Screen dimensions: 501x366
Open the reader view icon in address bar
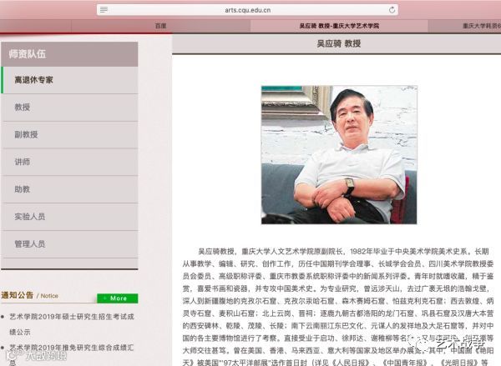(x=104, y=10)
